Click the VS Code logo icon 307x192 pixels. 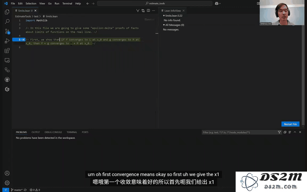pos(6,3)
